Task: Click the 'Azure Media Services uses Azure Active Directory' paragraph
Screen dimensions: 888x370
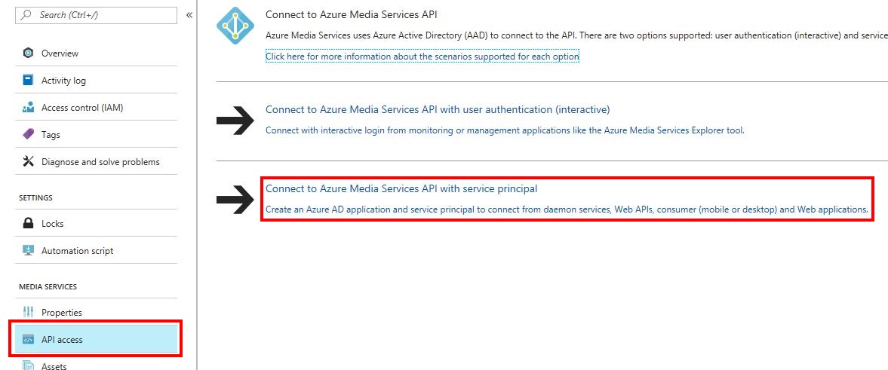Action: point(576,35)
